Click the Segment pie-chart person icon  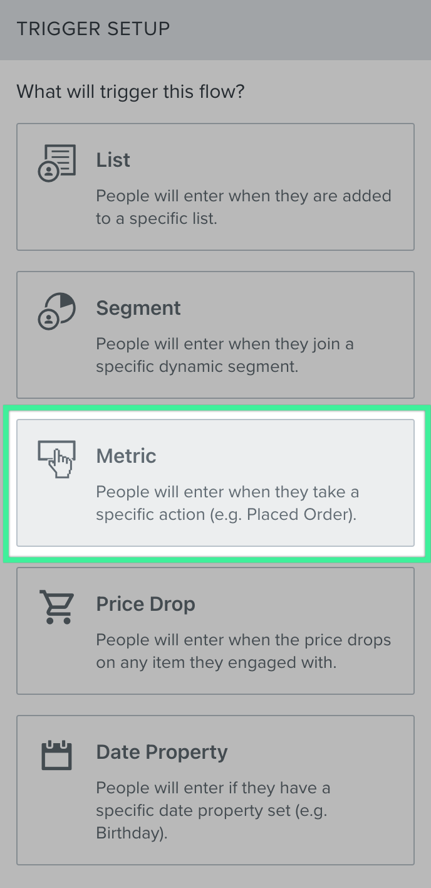click(56, 311)
